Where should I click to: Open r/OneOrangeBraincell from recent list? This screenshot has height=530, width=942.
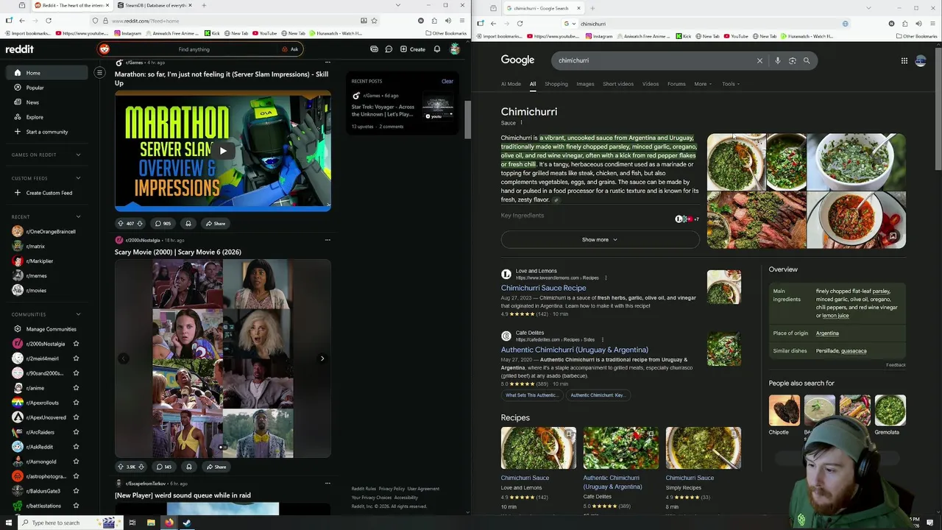point(46,231)
